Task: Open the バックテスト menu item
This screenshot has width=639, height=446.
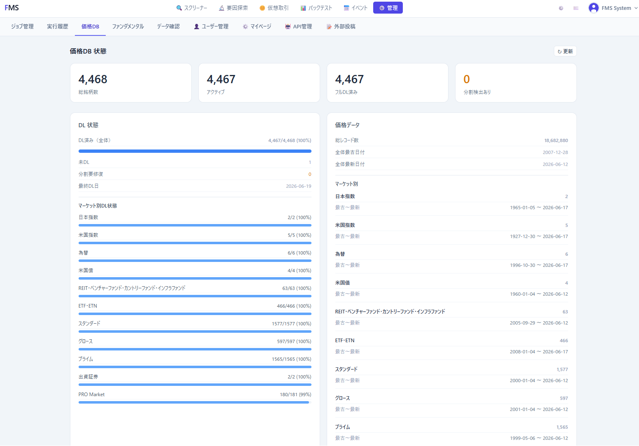Action: pyautogui.click(x=316, y=8)
